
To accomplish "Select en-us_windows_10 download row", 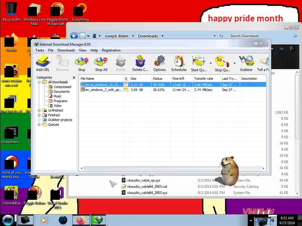I will pyautogui.click(x=173, y=85).
